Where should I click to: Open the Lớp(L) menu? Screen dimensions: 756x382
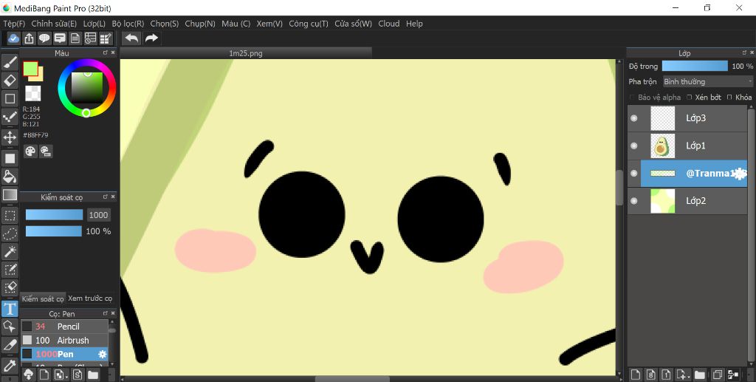click(94, 24)
